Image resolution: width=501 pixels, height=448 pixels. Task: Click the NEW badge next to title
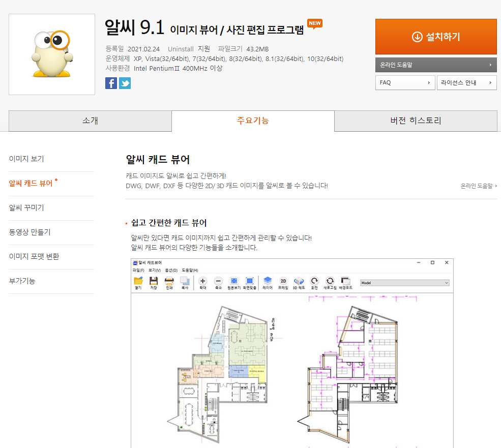315,24
